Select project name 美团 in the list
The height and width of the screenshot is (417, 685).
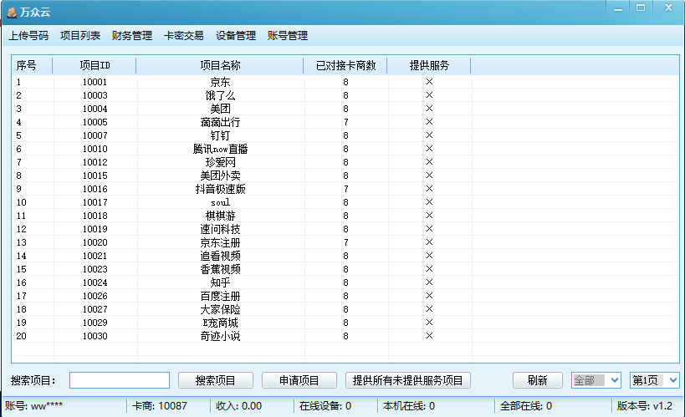(x=220, y=109)
